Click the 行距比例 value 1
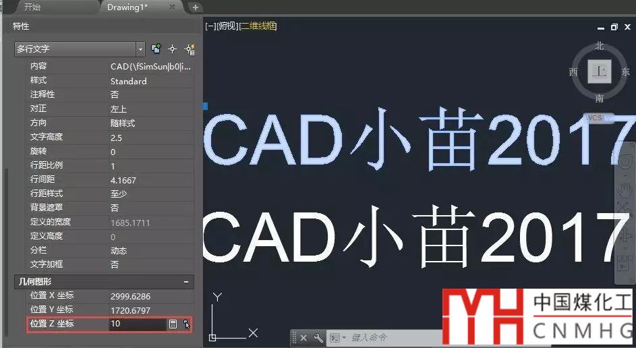 click(113, 166)
